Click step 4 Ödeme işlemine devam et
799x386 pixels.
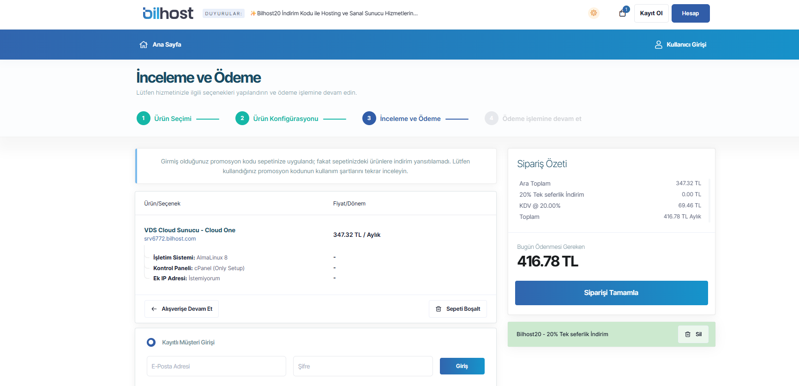533,119
